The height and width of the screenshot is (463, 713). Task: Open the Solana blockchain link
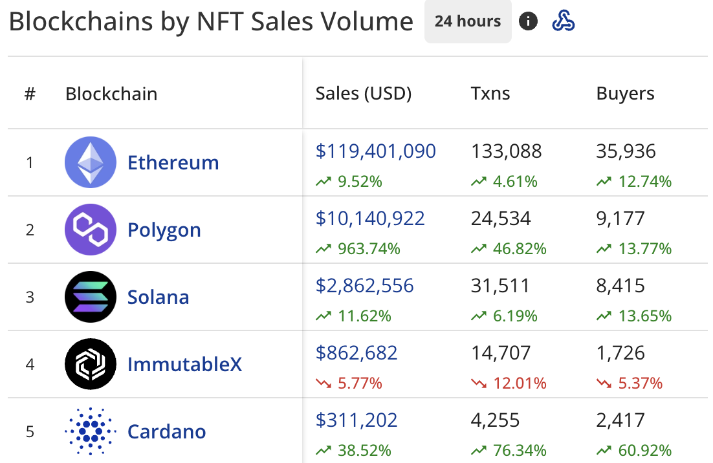pos(159,297)
